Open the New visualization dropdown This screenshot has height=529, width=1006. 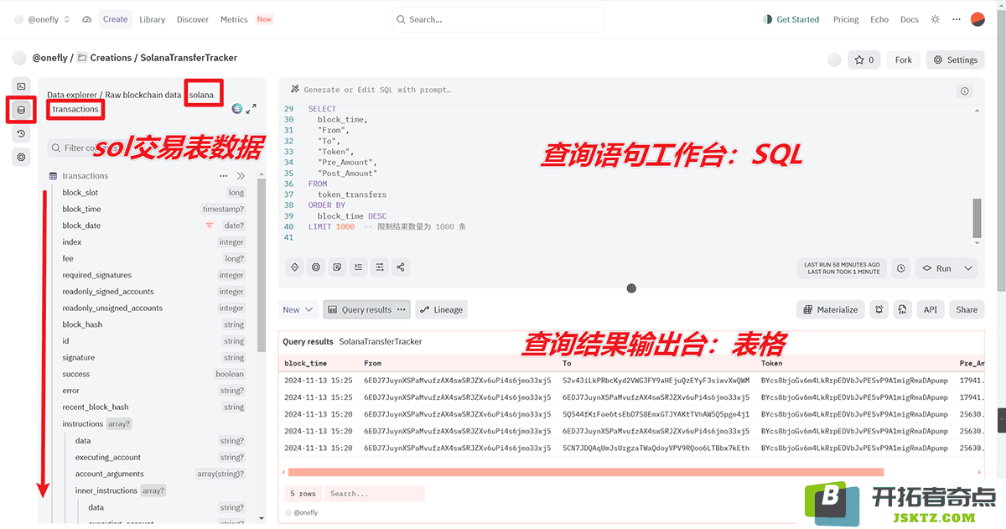(x=298, y=309)
